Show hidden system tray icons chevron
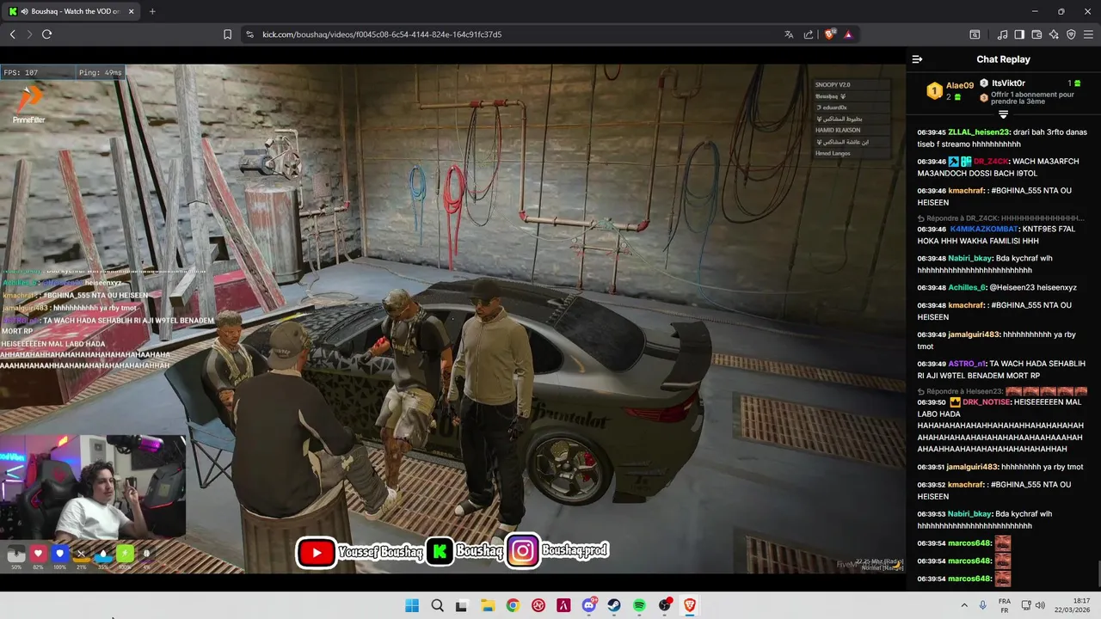The width and height of the screenshot is (1101, 619). 963,606
